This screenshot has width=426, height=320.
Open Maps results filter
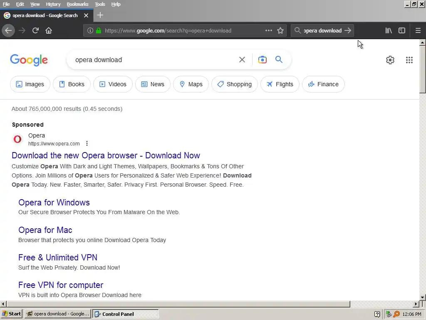click(191, 84)
